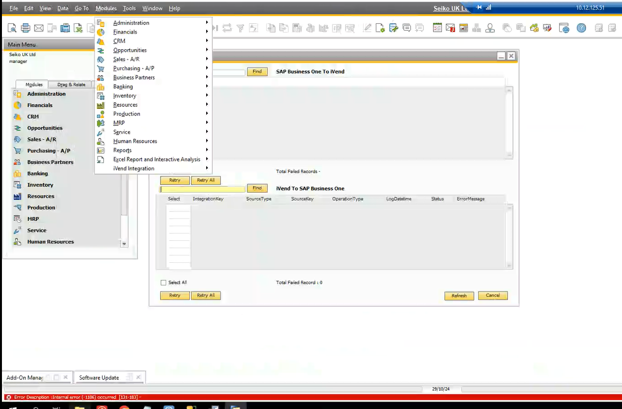Viewport: 622px width, 409px height.
Task: Expand the Inventory submenu arrow
Action: click(207, 96)
